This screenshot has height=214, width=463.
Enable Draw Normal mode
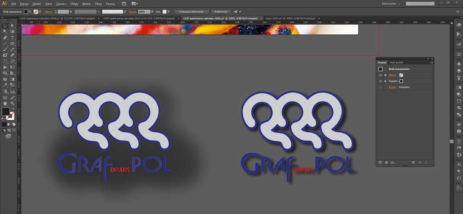tap(5, 130)
